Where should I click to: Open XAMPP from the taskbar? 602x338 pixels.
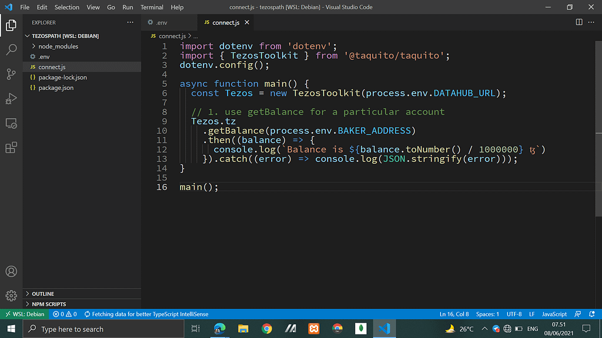pos(314,329)
